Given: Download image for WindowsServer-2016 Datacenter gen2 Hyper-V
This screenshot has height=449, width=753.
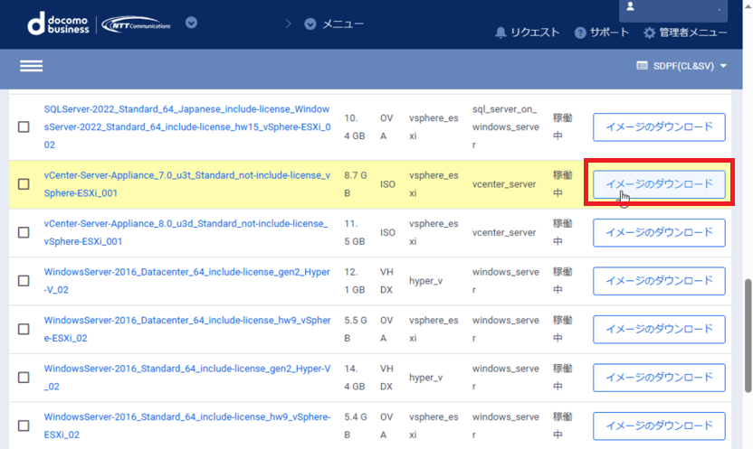Looking at the screenshot, I should coord(659,281).
